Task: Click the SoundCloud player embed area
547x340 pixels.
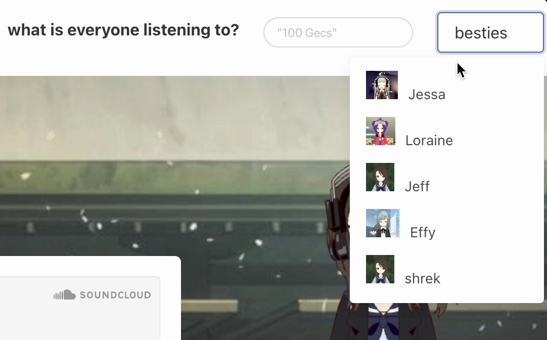Action: click(80, 308)
